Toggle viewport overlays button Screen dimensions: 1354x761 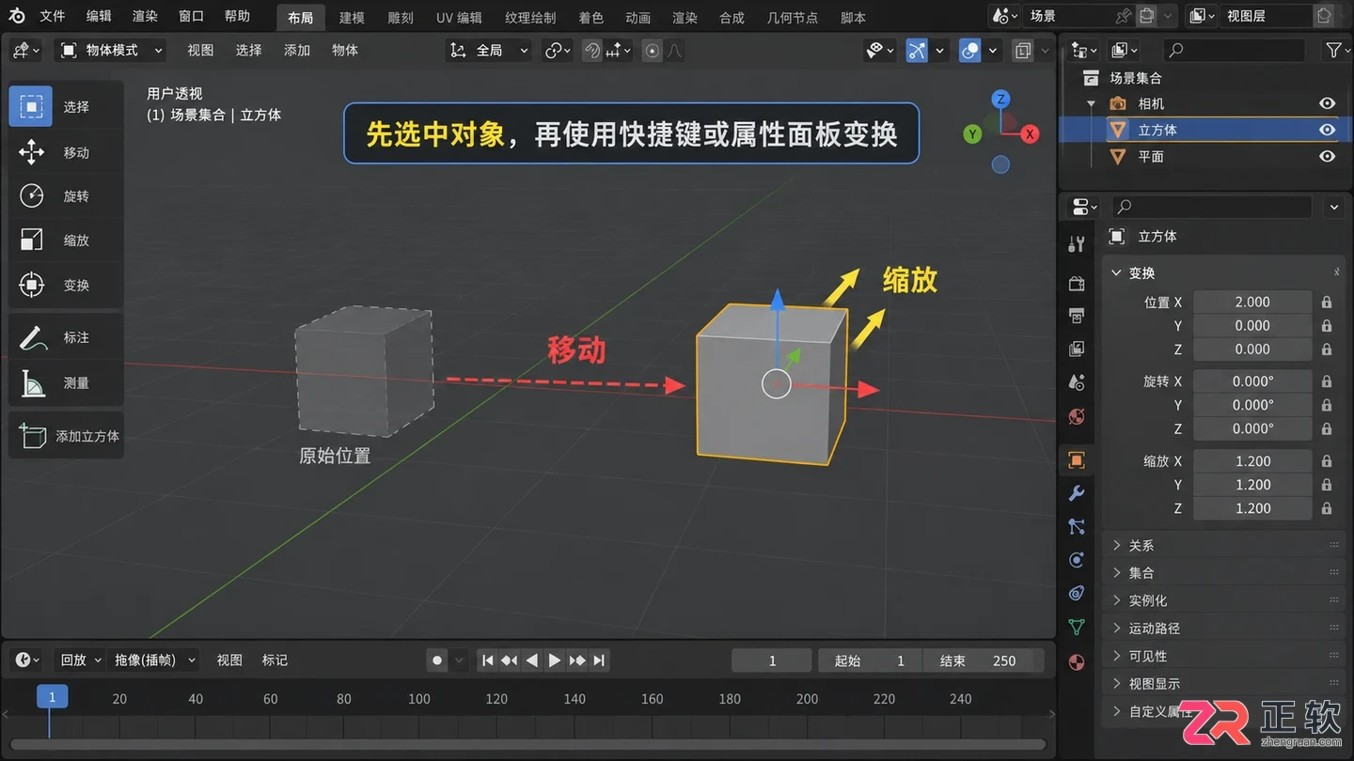[x=969, y=51]
